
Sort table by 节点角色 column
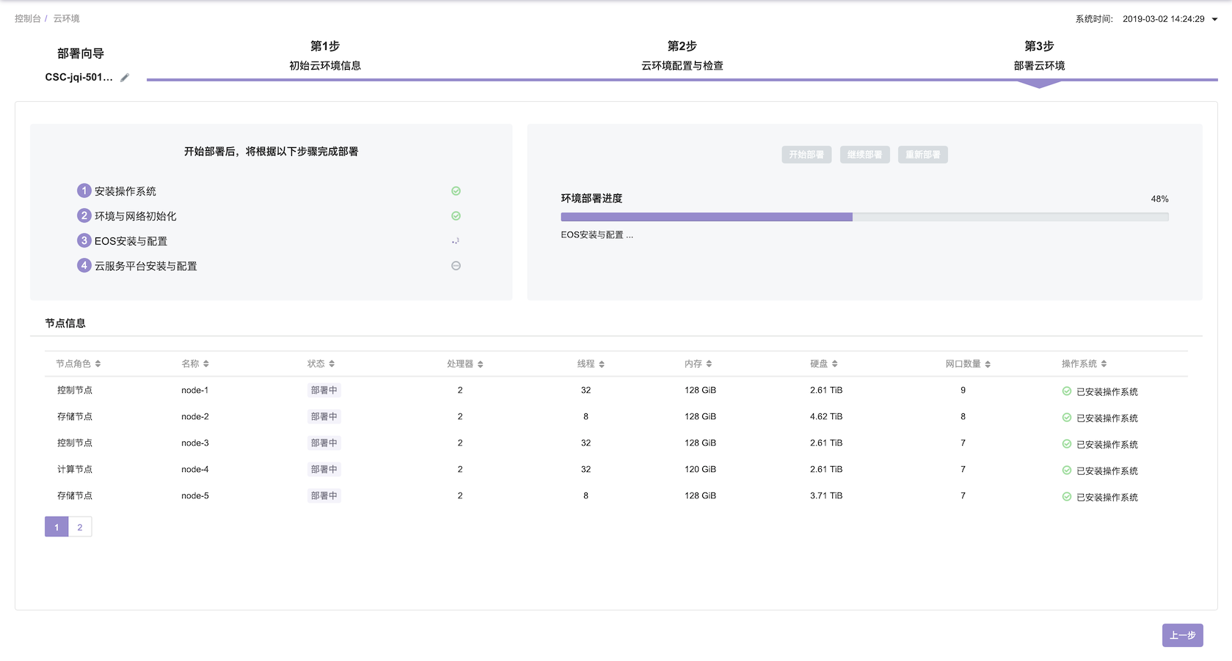pos(98,364)
